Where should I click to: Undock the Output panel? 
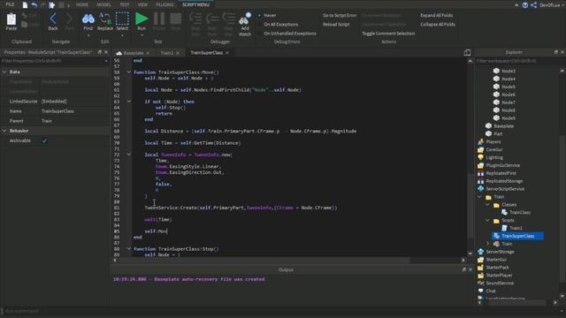point(463,269)
